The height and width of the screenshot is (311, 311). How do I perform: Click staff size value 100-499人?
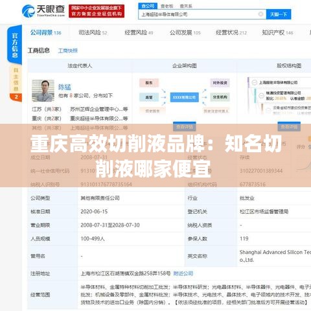pyautogui.click(x=93, y=238)
